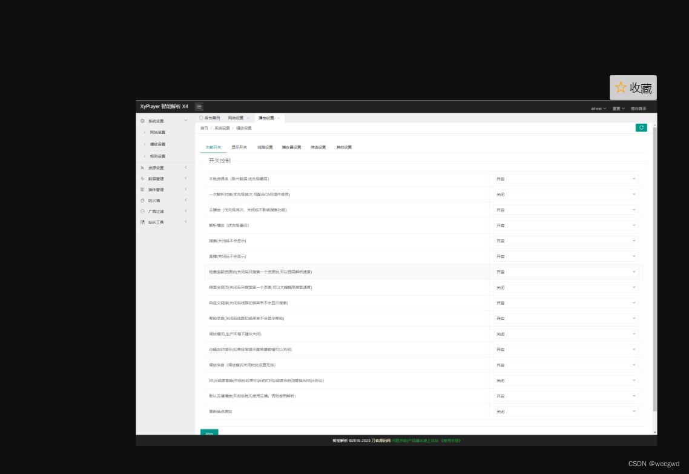
Task: Open 站长工具 via its sidebar icon
Action: tap(142, 222)
